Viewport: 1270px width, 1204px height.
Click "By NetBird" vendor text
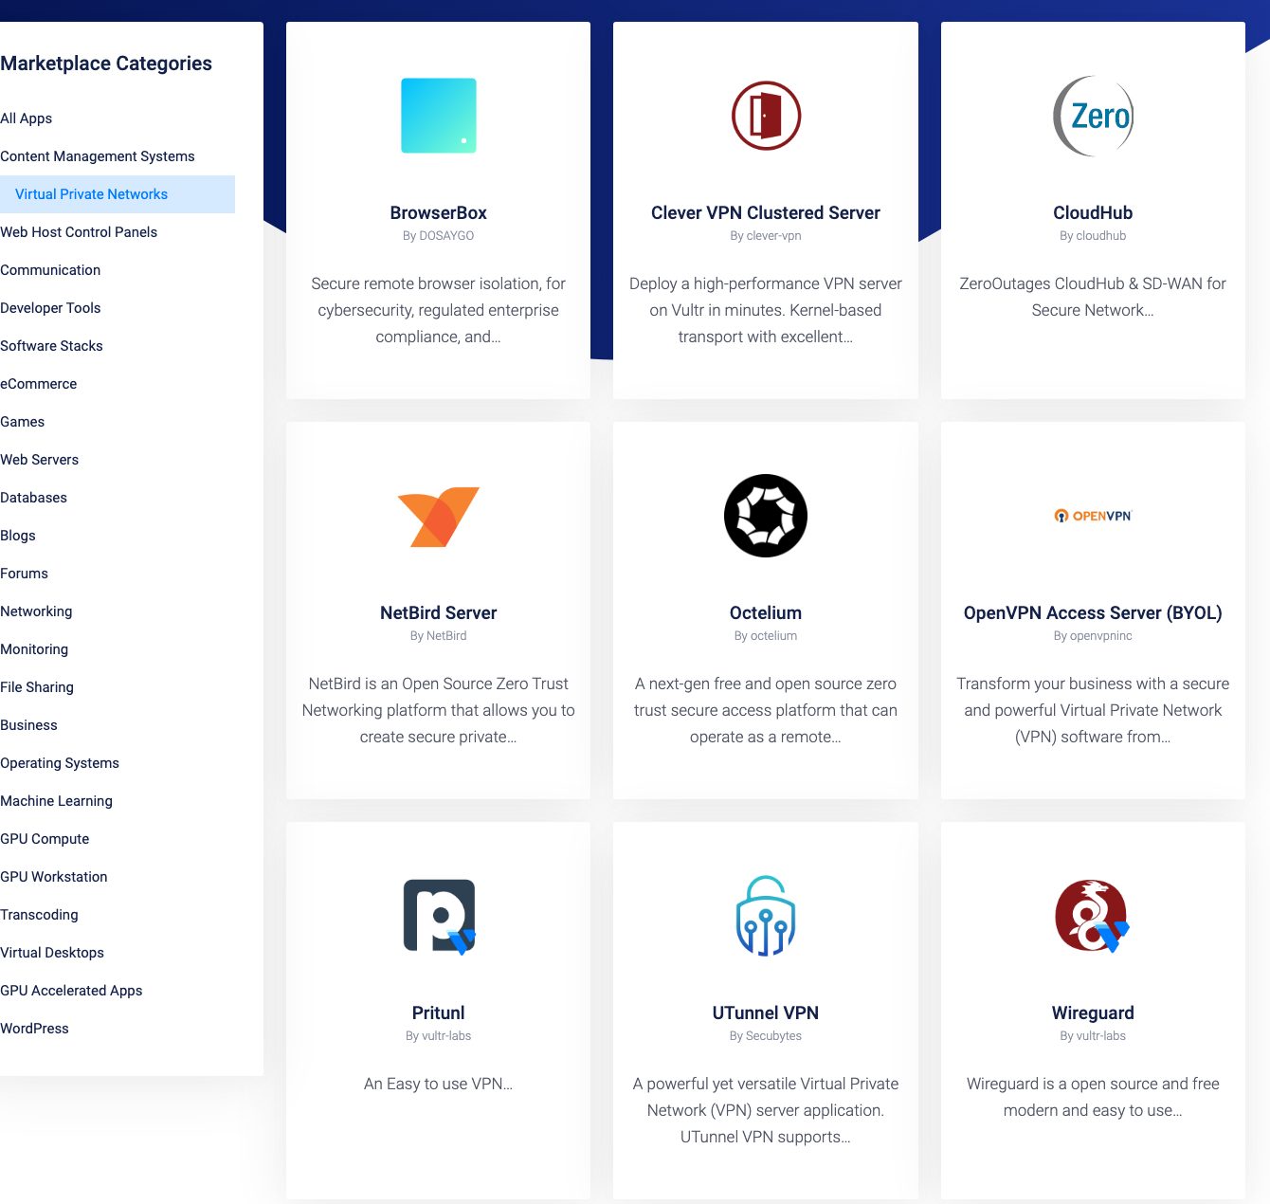click(x=439, y=636)
